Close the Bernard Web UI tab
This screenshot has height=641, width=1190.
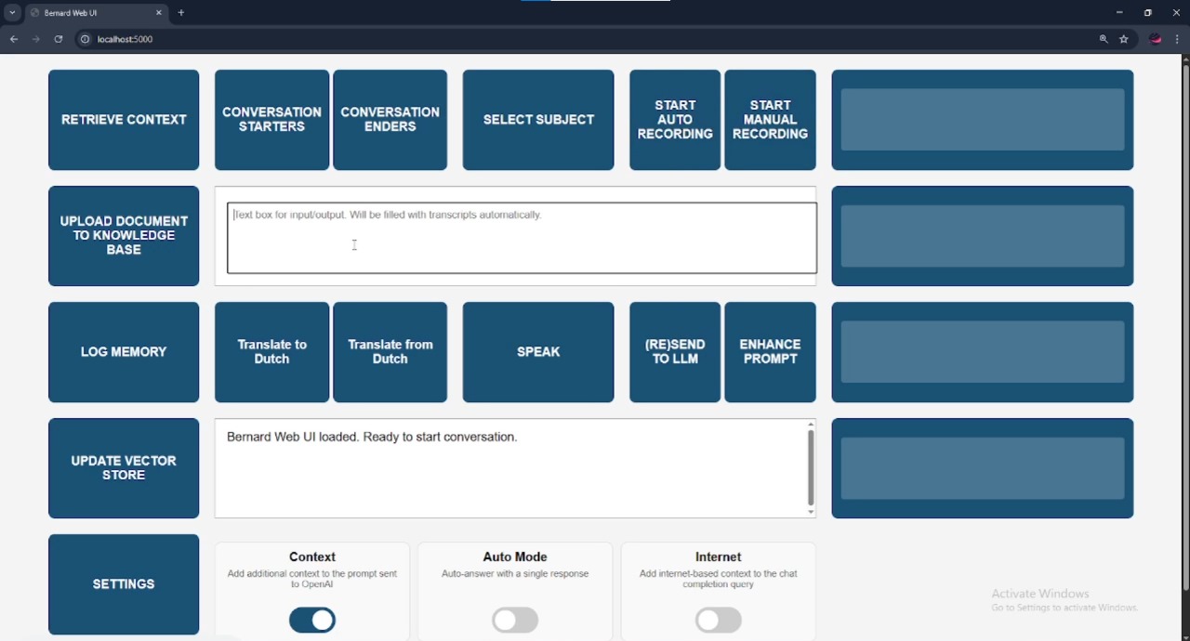coord(159,13)
